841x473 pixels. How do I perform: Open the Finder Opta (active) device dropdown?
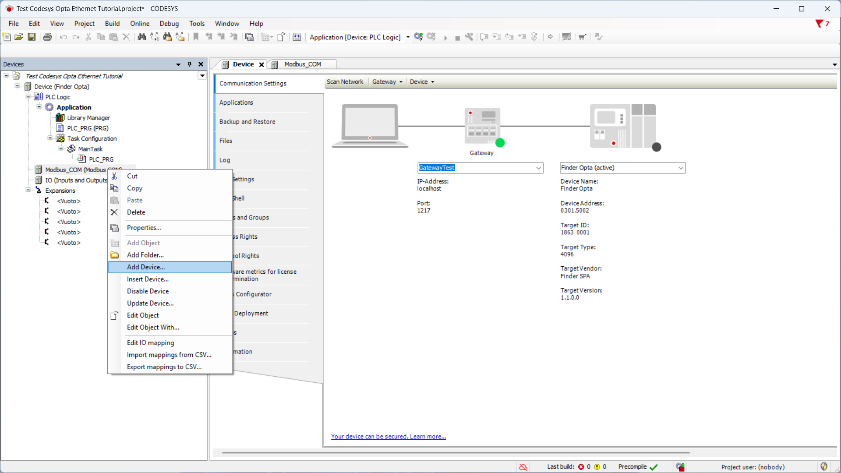click(681, 168)
